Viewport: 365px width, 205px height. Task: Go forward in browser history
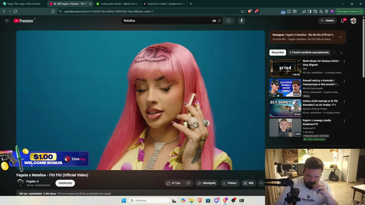pos(10,11)
